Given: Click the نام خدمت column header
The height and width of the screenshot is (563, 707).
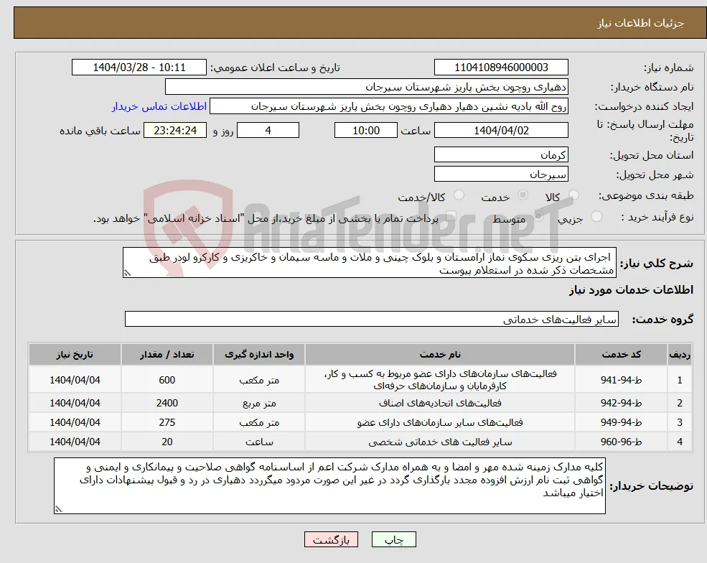Looking at the screenshot, I should 440,355.
